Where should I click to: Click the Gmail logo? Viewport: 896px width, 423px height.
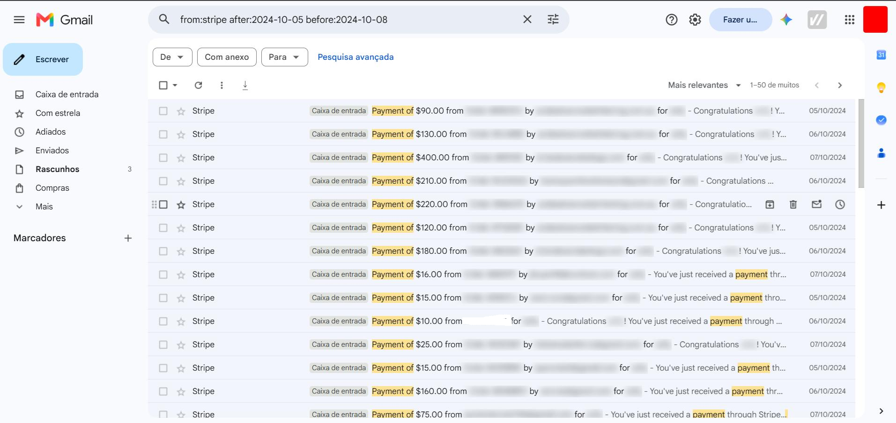pos(65,20)
